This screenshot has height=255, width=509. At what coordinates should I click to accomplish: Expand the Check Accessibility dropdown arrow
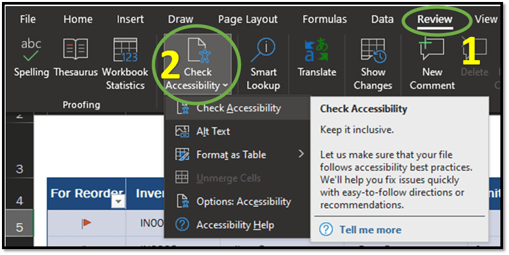point(225,85)
